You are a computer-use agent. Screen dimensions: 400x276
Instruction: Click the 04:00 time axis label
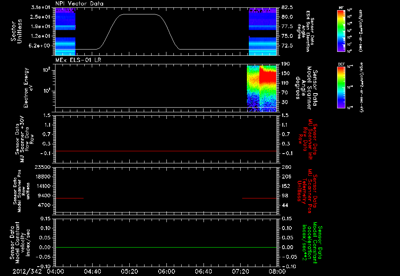(x=55, y=271)
